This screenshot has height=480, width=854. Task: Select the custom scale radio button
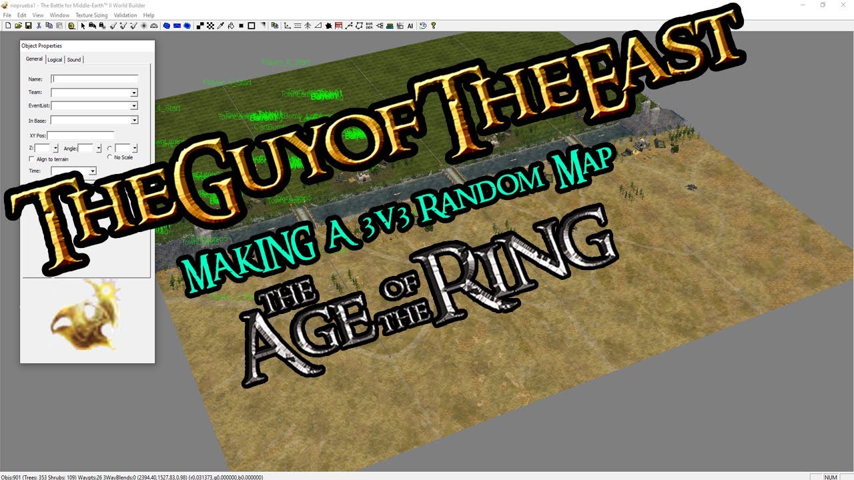(109, 148)
